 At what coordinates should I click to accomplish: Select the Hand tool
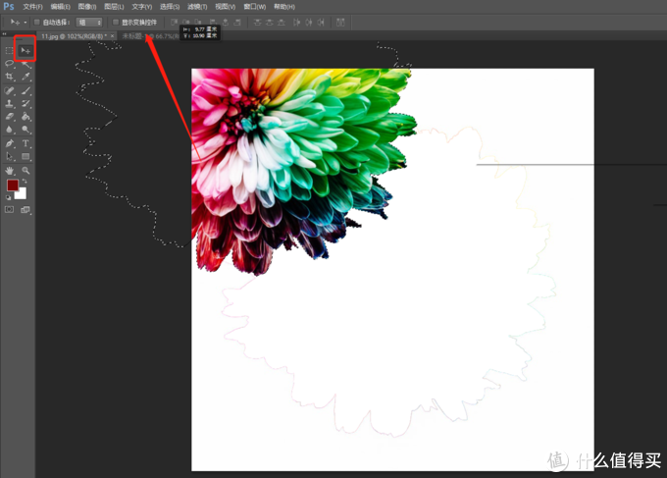coord(9,171)
